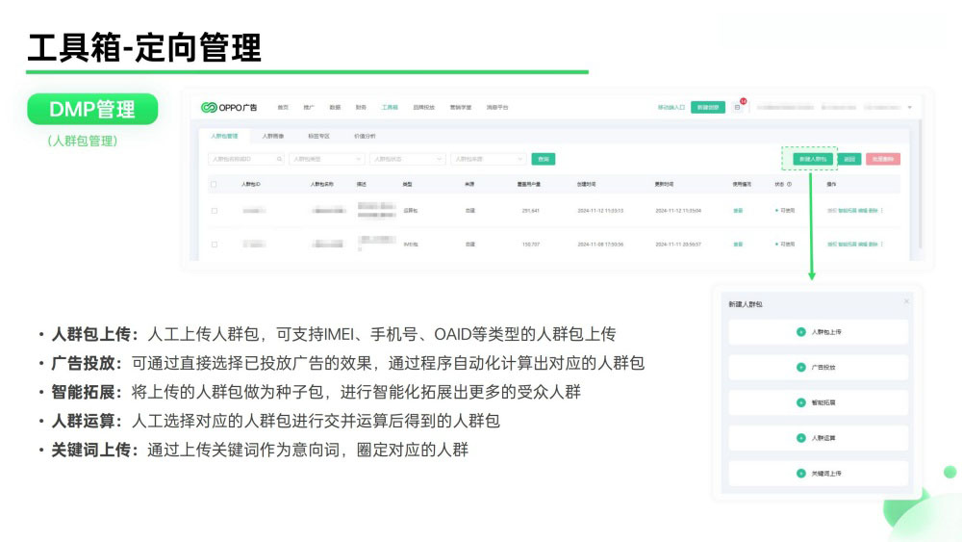
Task: Switch to the 标签专区 tab
Action: (x=318, y=137)
